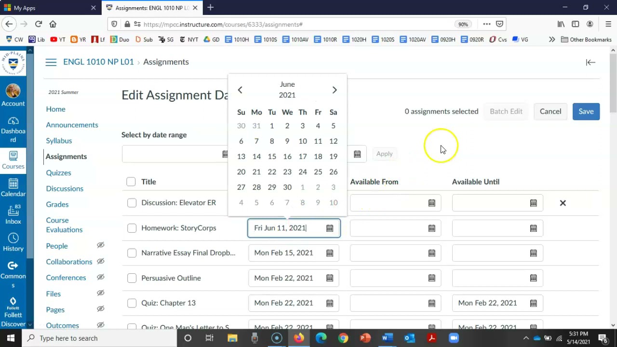Open the Other Bookmarks folder
This screenshot has height=347, width=617.
[586, 40]
